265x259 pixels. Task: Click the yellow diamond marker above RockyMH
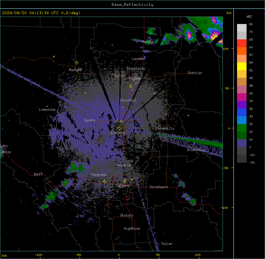77,63
